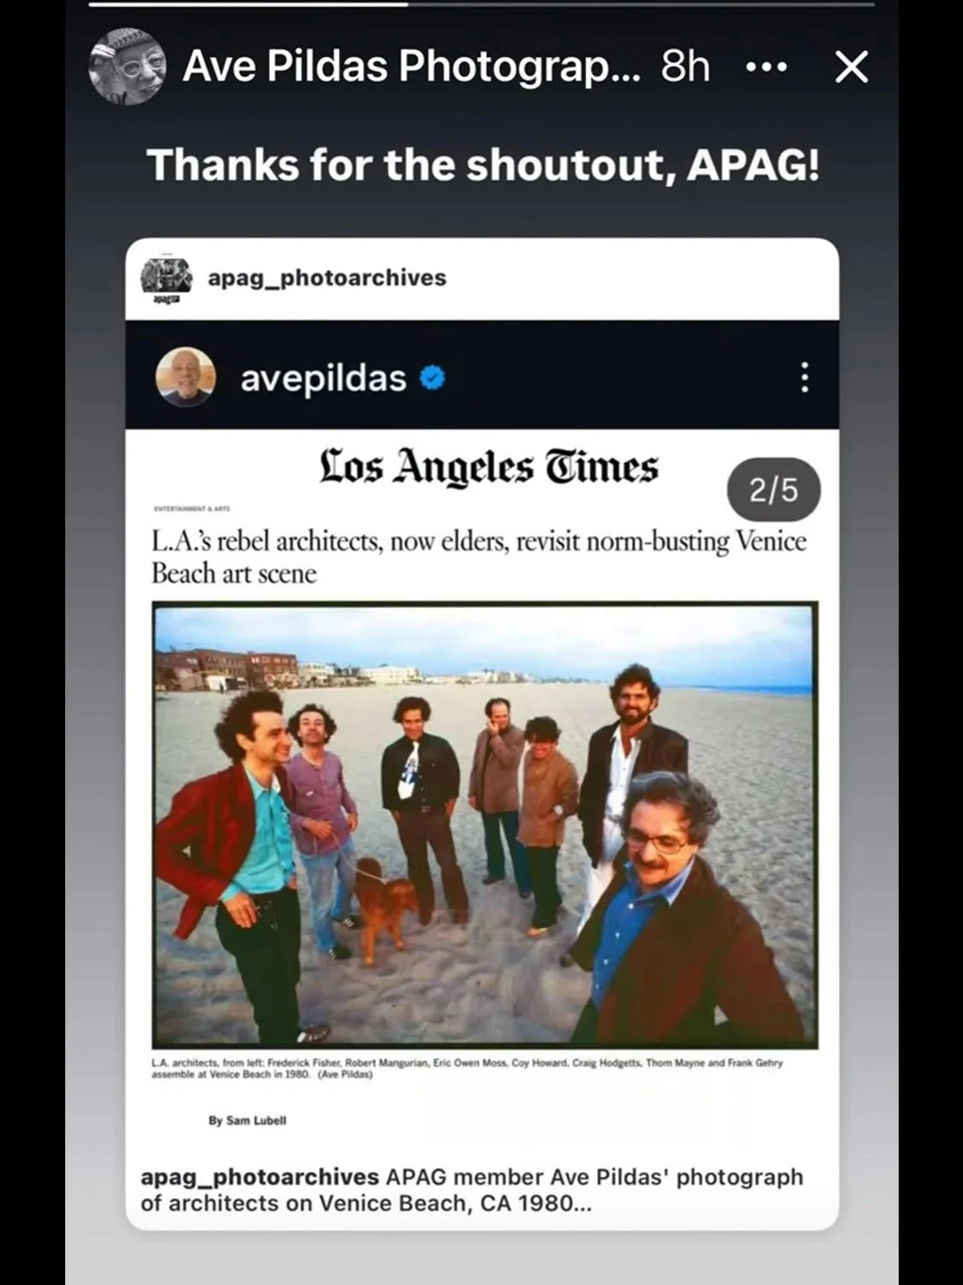Tap the Los Angeles Times masthead

coord(489,468)
